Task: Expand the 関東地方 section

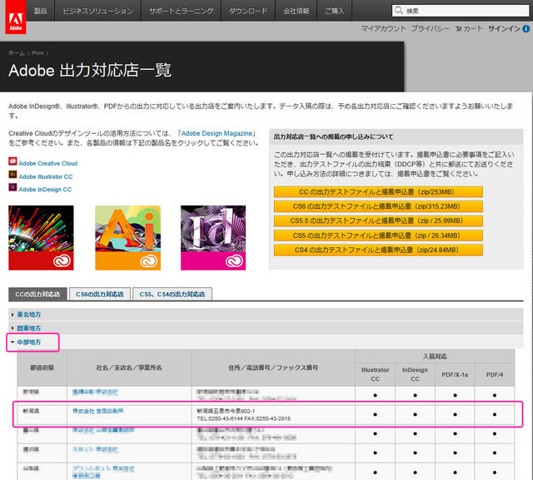Action: (x=29, y=329)
